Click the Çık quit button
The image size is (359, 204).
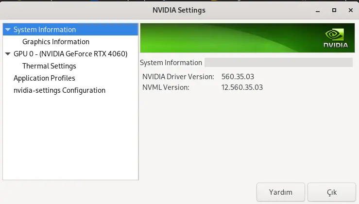pyautogui.click(x=331, y=192)
